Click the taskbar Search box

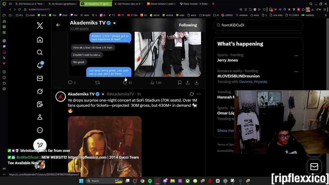(104, 181)
